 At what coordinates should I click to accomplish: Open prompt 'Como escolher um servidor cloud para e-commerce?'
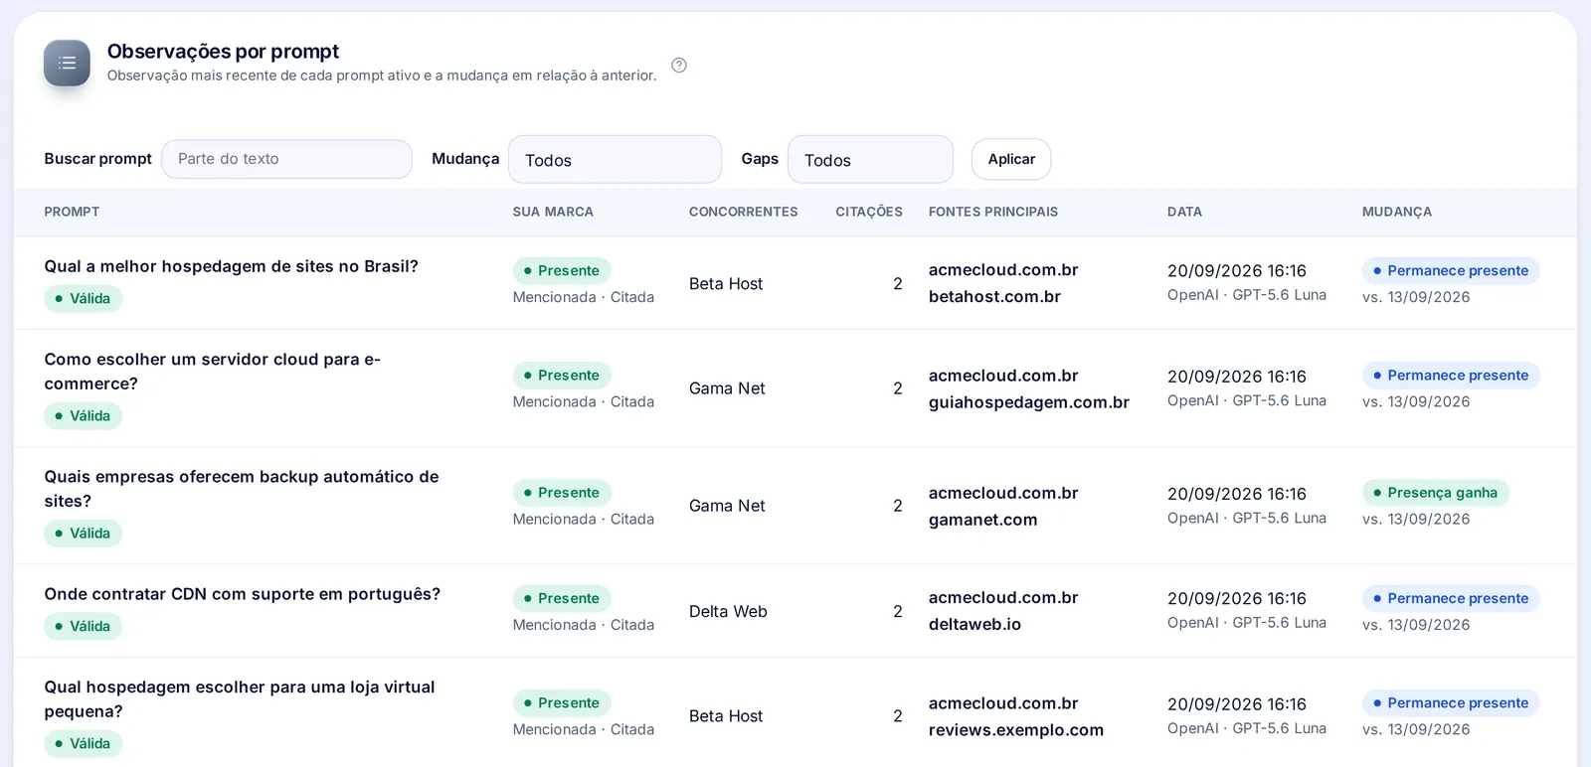pos(212,372)
